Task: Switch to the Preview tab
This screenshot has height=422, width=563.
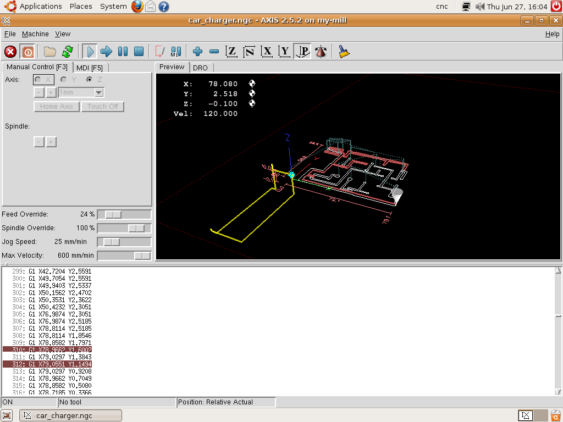Action: point(172,67)
